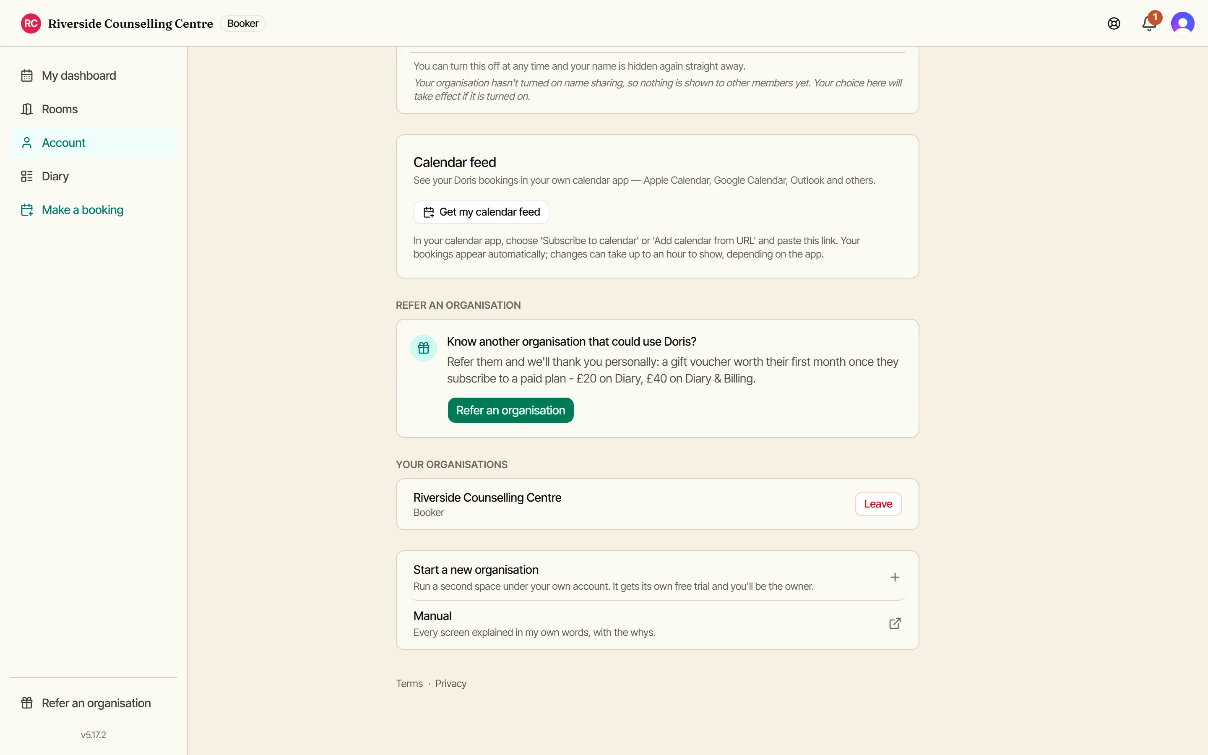Click the 'Know another organisation that could use Doris?' heading

coord(572,341)
